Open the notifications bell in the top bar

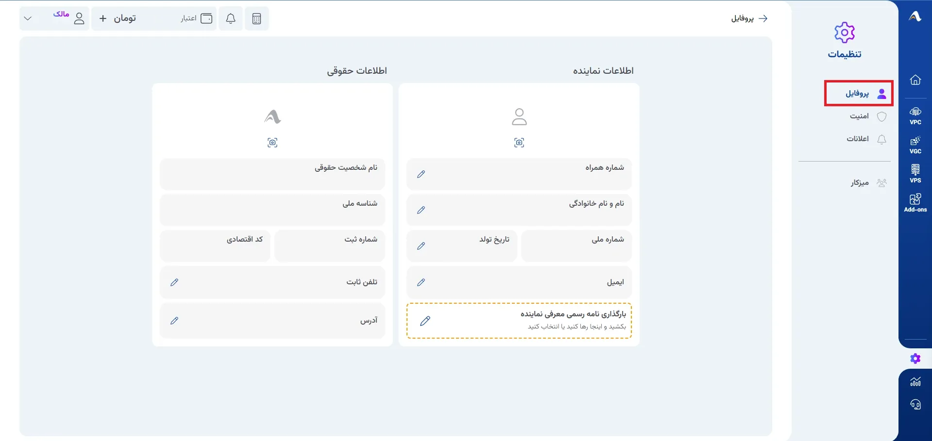point(231,18)
